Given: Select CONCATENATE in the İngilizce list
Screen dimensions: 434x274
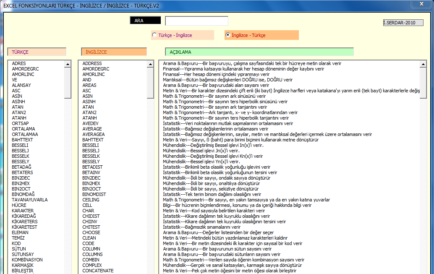Looking at the screenshot, I should [98, 271].
